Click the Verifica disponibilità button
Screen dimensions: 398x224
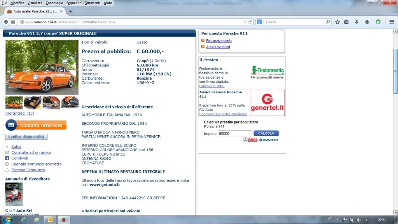coord(26,137)
